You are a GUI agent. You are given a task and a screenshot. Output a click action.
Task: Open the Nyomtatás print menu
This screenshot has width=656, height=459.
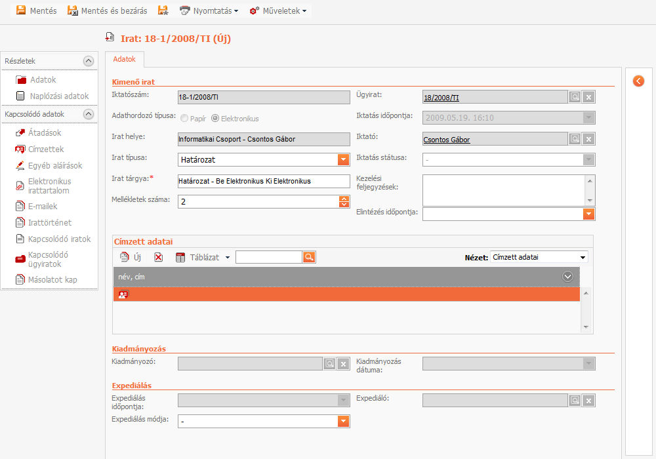coord(209,11)
